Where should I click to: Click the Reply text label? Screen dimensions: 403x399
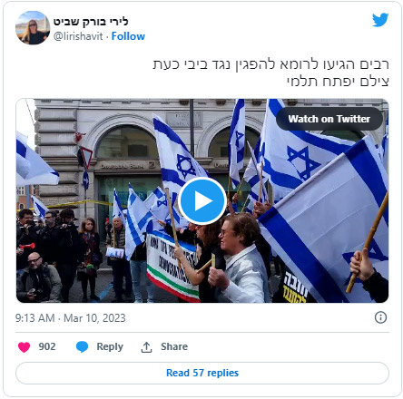pos(110,346)
